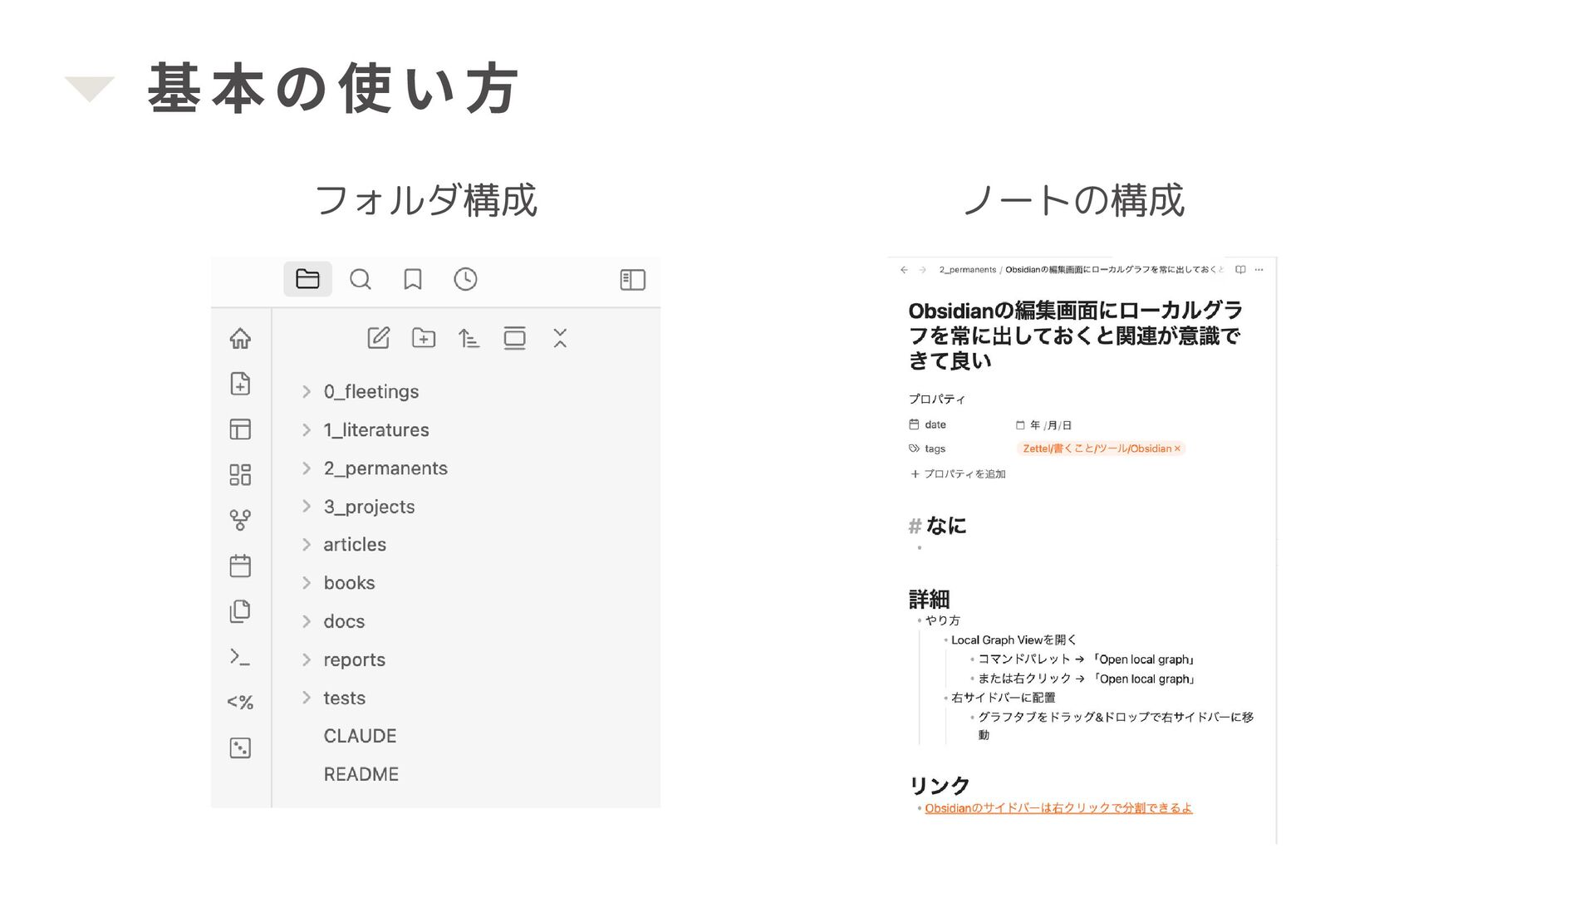Click the copy documents ribbon icon
The image size is (1595, 897).
[x=240, y=611]
